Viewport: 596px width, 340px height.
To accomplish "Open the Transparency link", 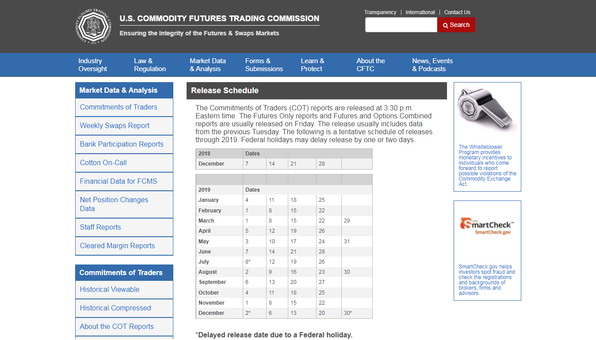I will click(380, 12).
